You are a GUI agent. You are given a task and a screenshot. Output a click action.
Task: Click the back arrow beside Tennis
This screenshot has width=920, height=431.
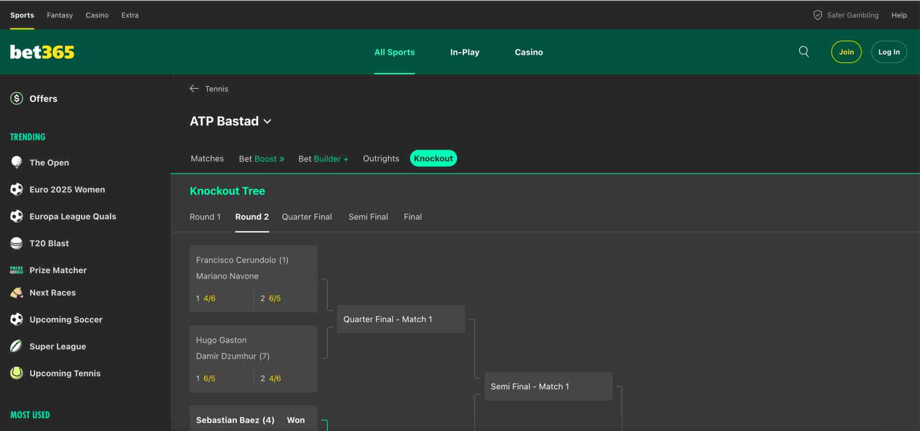(194, 89)
